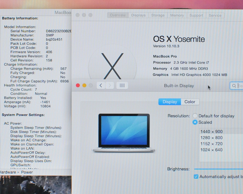Screen dimensions: 243x194
Task: Zoom the About This Mac window
Action: (x=90, y=15)
